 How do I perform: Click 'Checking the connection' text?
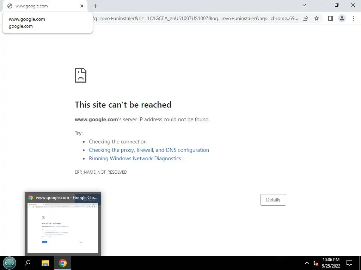pos(118,142)
